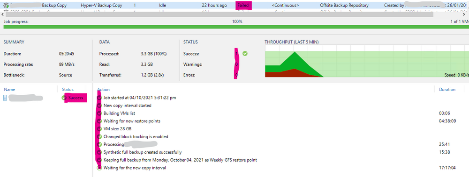Click the Processed value 3.3 GB (100%)

point(154,54)
